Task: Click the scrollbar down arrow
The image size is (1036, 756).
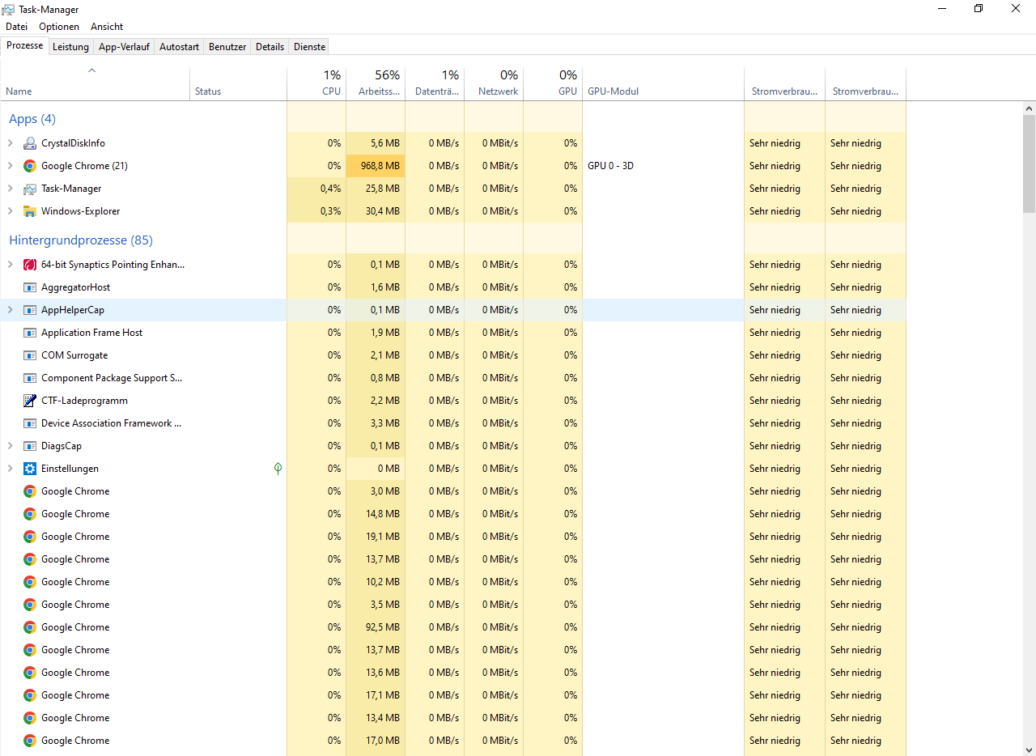Action: (1029, 750)
